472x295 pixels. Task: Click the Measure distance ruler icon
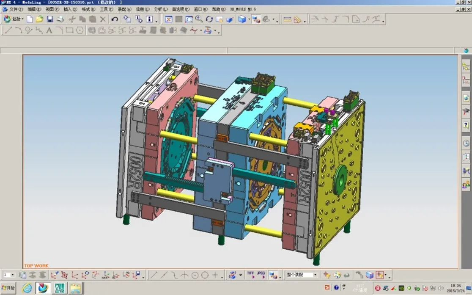coord(287,19)
